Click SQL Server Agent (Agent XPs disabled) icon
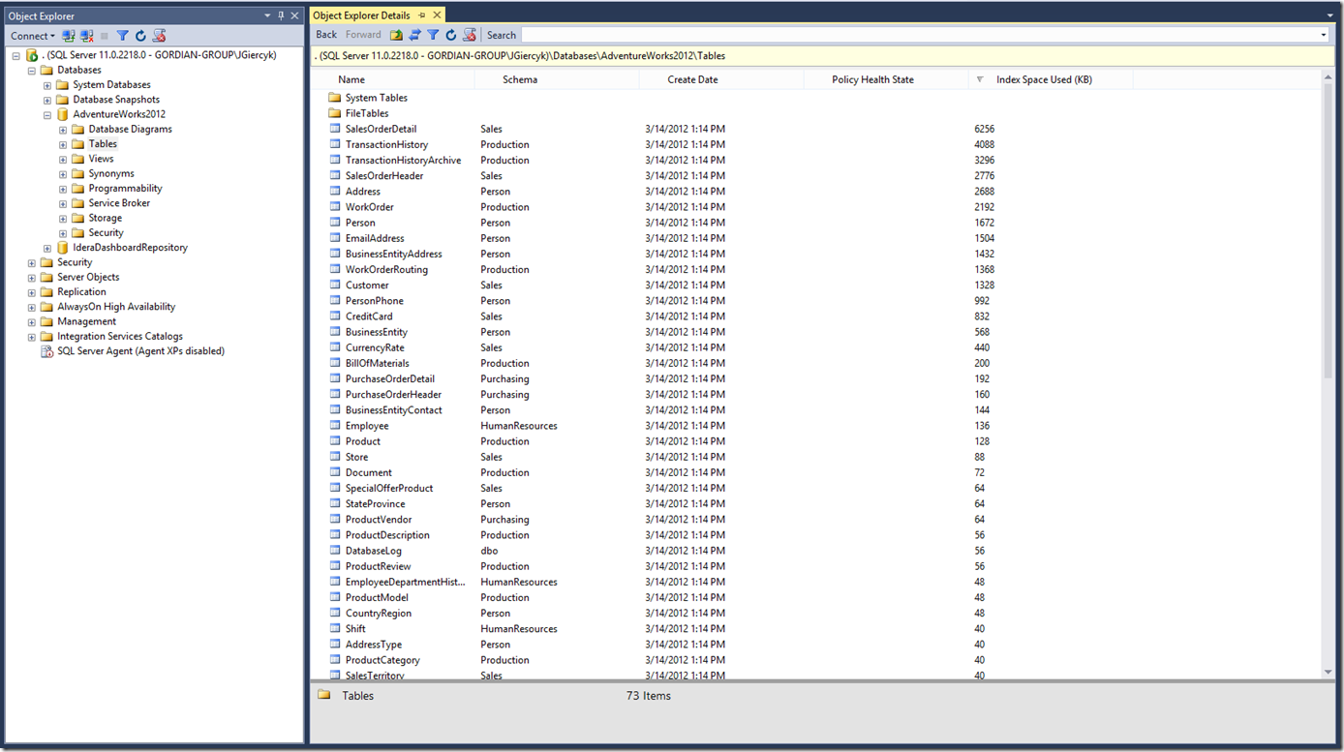 pos(46,351)
